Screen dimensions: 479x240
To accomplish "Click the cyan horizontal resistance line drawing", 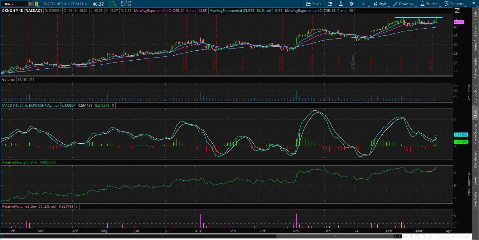I will point(419,17).
